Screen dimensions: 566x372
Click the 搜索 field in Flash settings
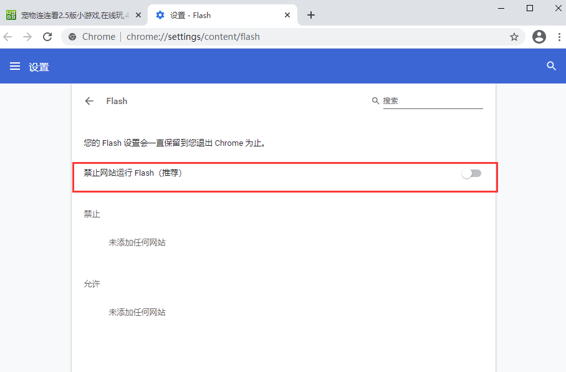433,101
